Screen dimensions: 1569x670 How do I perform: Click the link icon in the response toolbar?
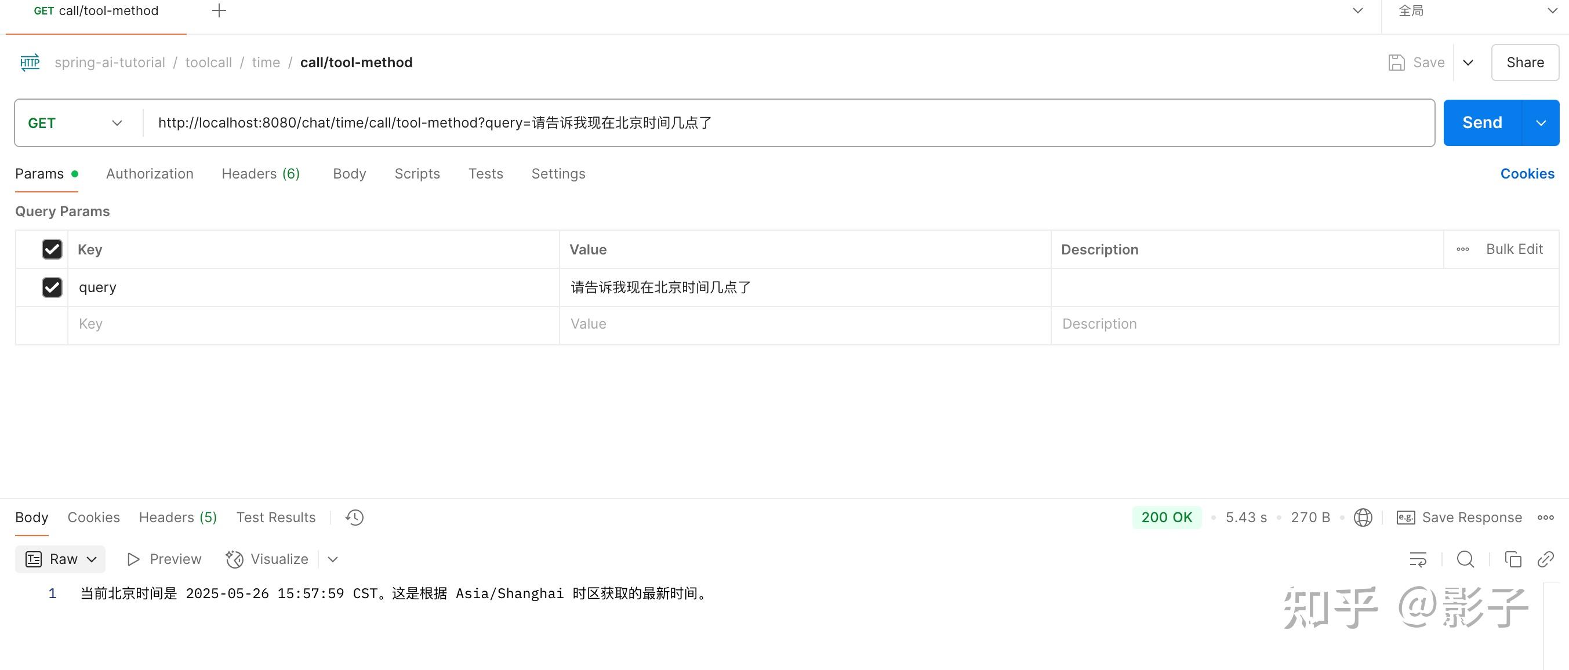tap(1546, 559)
